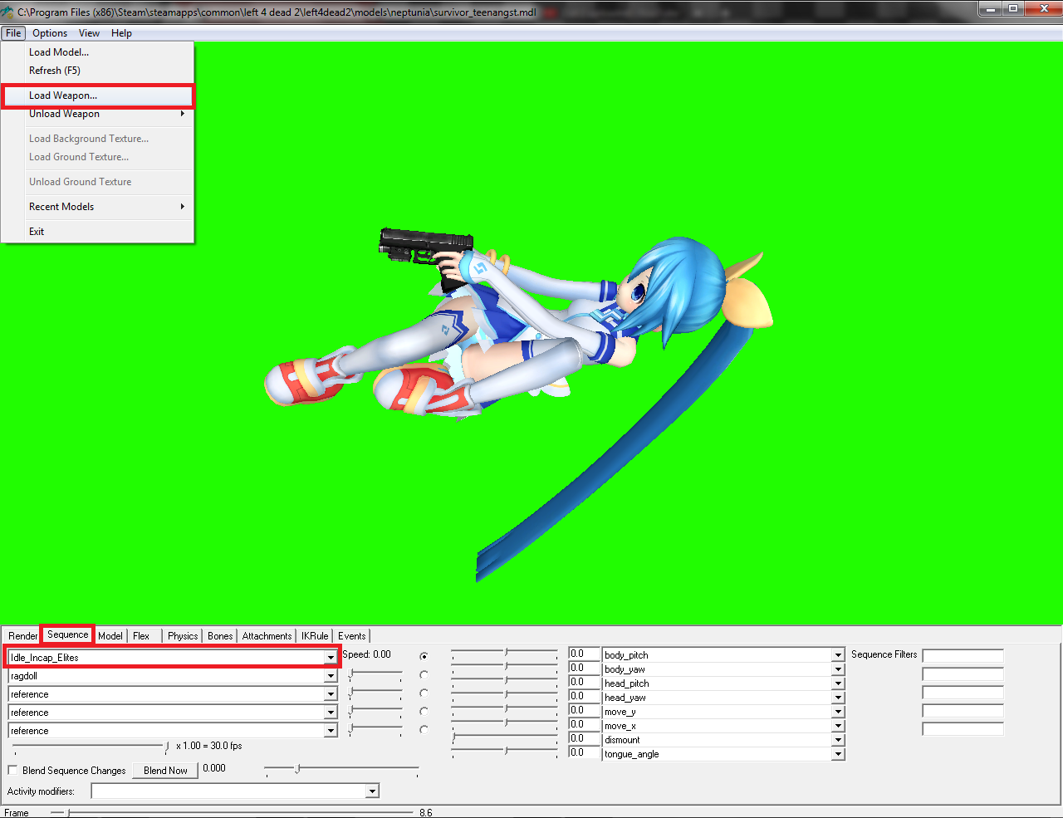Click the frame number 8.6

(x=425, y=812)
